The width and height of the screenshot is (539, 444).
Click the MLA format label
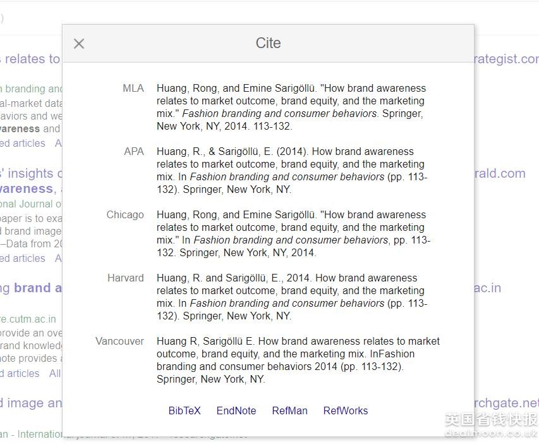[133, 89]
